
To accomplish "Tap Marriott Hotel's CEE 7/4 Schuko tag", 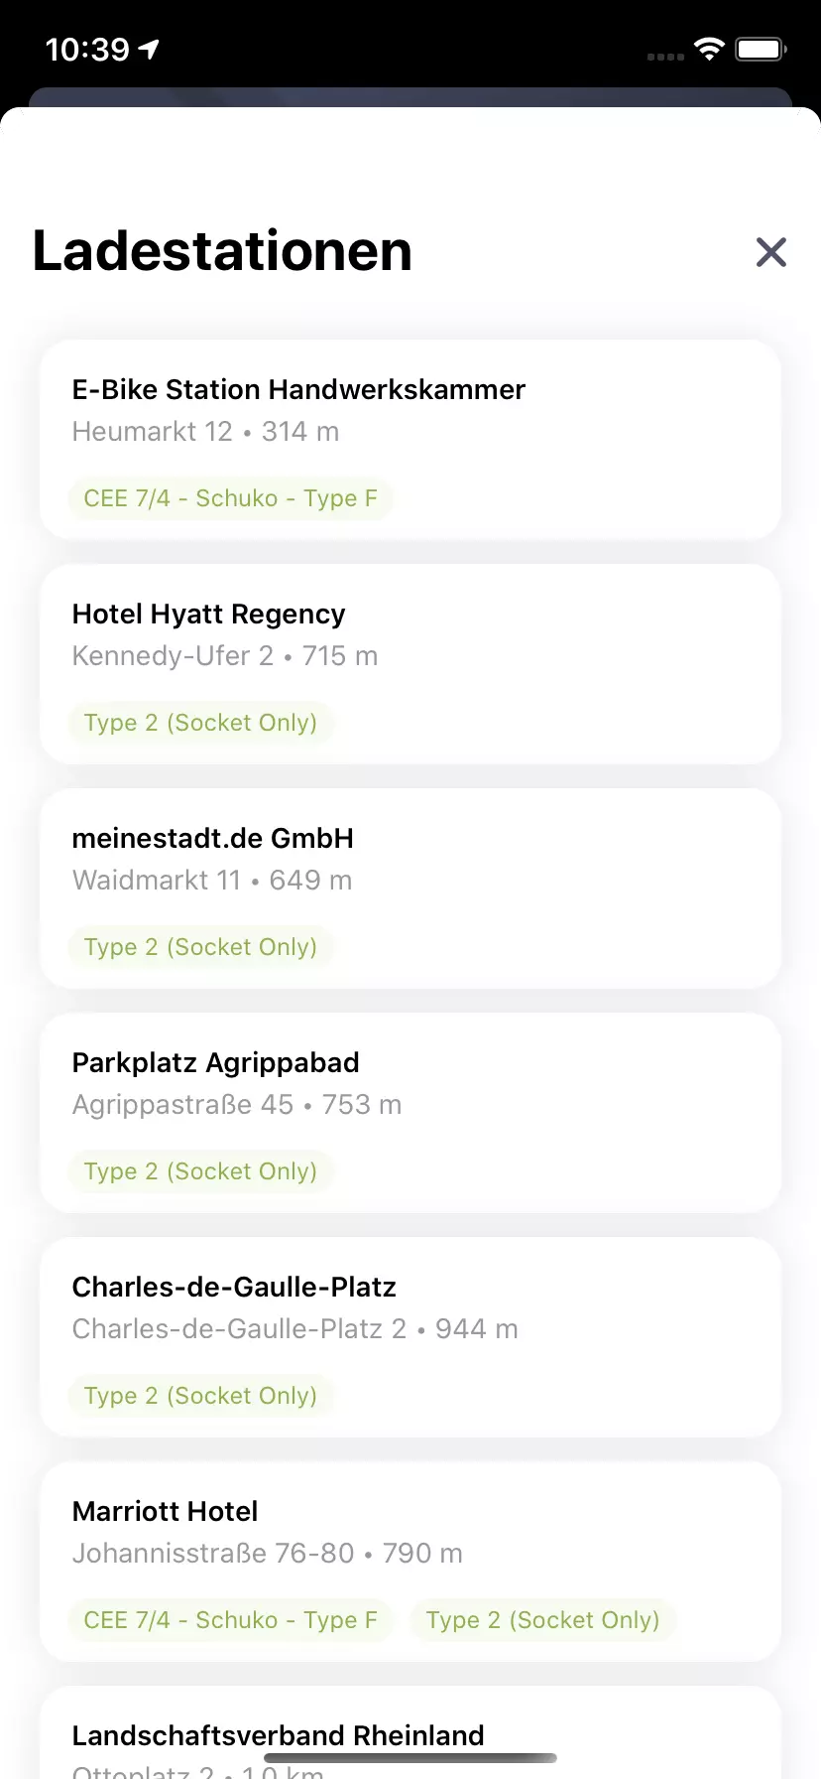I will (230, 1620).
